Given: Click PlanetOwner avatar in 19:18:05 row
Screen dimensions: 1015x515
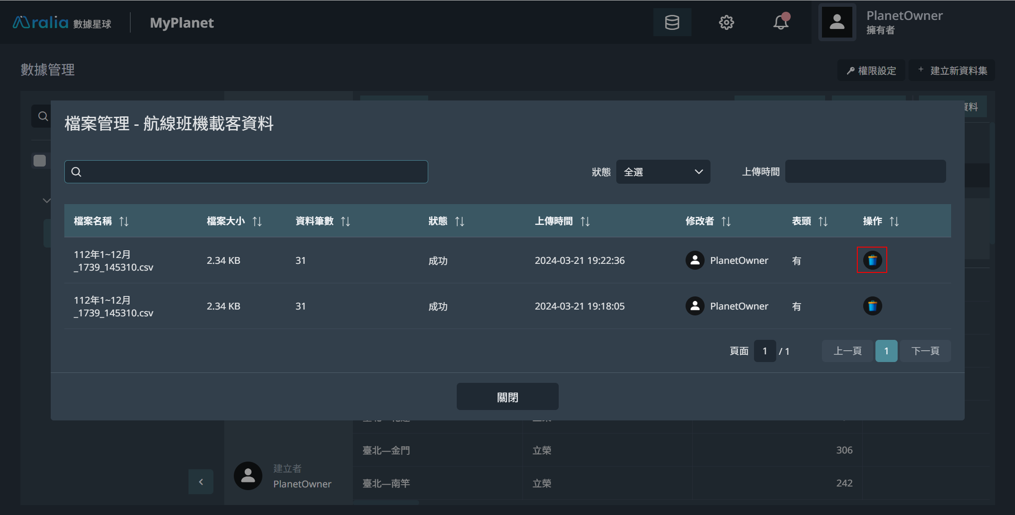Looking at the screenshot, I should coord(695,306).
